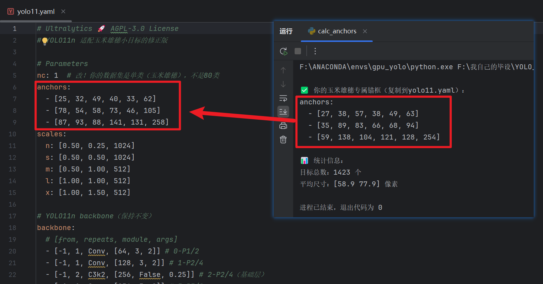
Task: Clear console output with trash icon
Action: pyautogui.click(x=283, y=140)
